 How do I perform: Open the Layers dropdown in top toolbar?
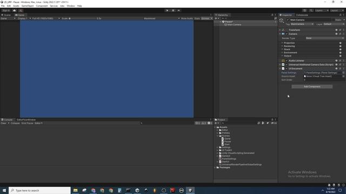[322, 10]
